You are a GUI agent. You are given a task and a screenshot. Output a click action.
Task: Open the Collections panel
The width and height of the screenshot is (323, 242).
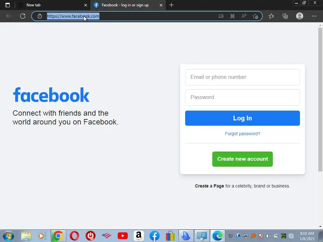coord(285,16)
